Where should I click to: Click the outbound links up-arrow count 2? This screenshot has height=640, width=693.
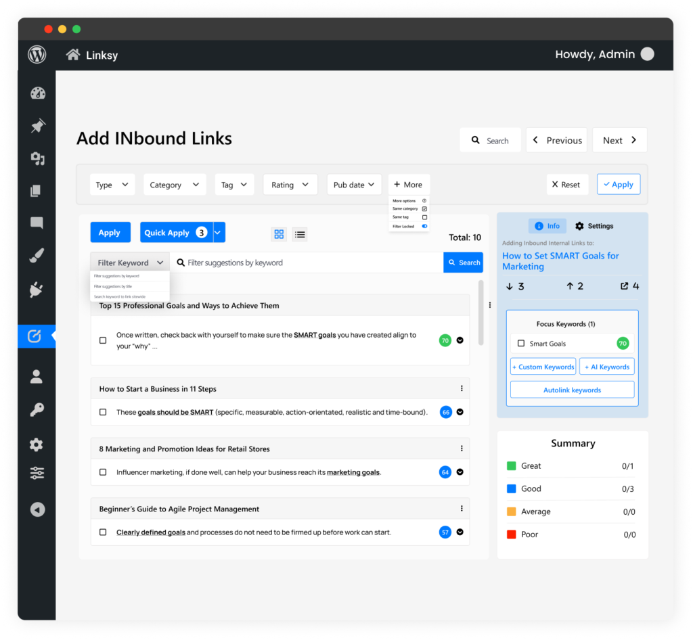pos(575,286)
